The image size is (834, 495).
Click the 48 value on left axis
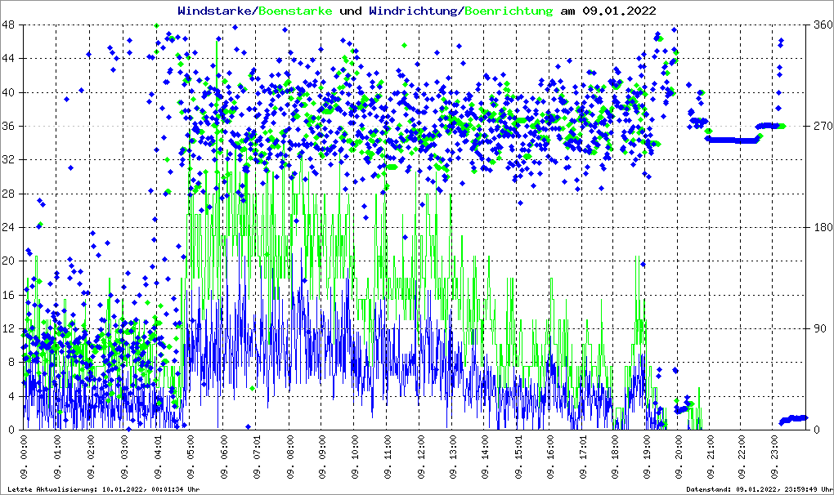click(10, 25)
